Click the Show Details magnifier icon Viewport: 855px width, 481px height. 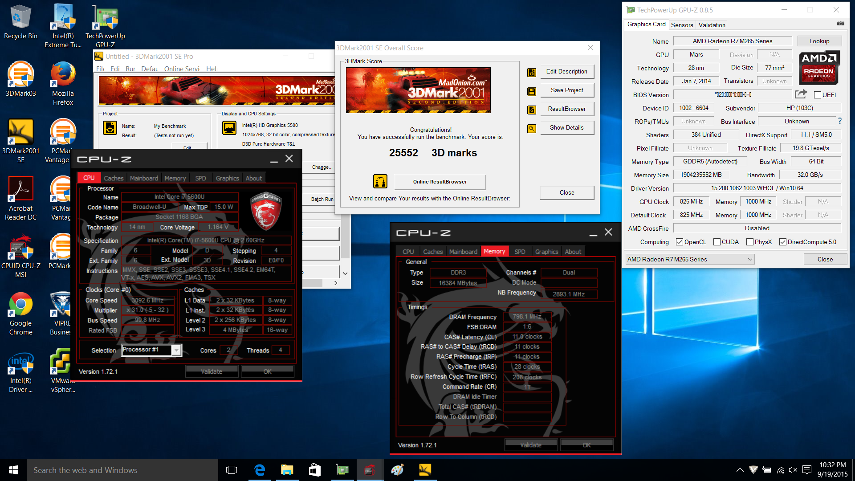tap(532, 129)
